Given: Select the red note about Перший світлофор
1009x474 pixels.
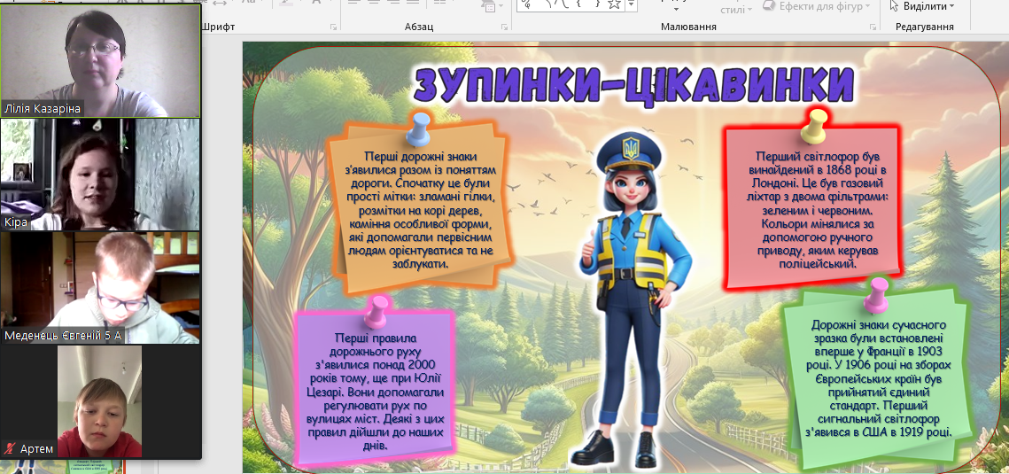Looking at the screenshot, I should click(813, 207).
